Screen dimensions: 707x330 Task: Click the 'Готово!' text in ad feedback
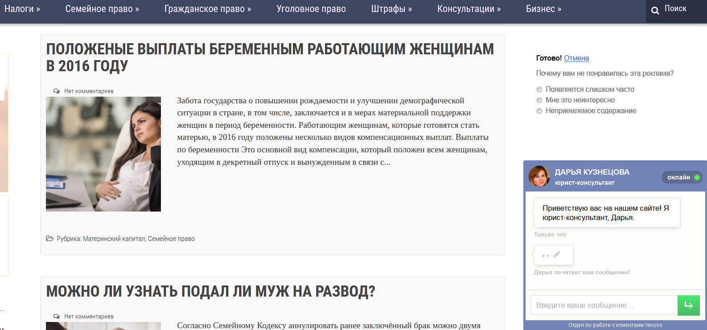(549, 58)
